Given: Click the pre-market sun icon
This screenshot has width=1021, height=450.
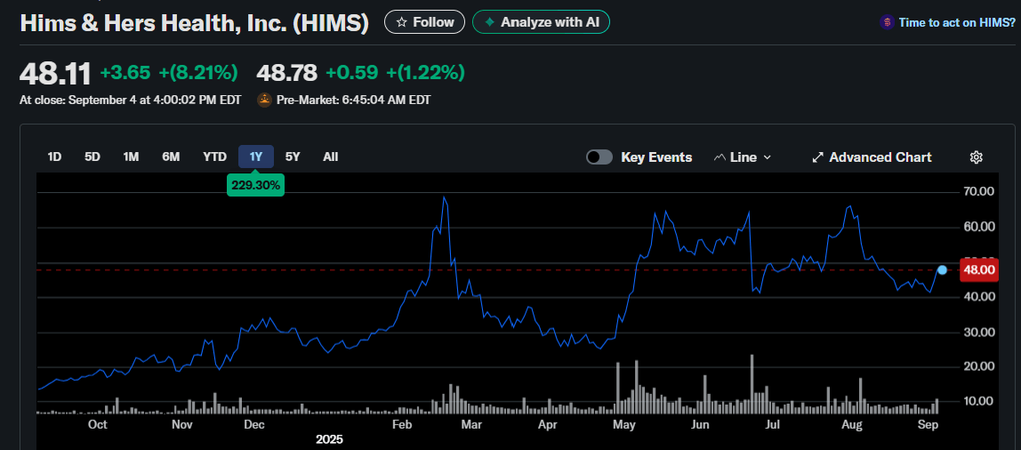Looking at the screenshot, I should tap(264, 100).
